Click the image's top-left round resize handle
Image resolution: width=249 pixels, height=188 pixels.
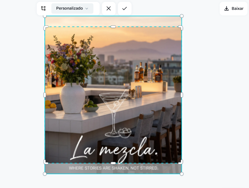45,16
